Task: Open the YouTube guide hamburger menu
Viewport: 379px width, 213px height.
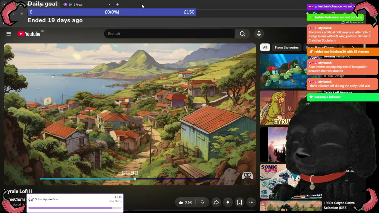Action: tap(9, 34)
